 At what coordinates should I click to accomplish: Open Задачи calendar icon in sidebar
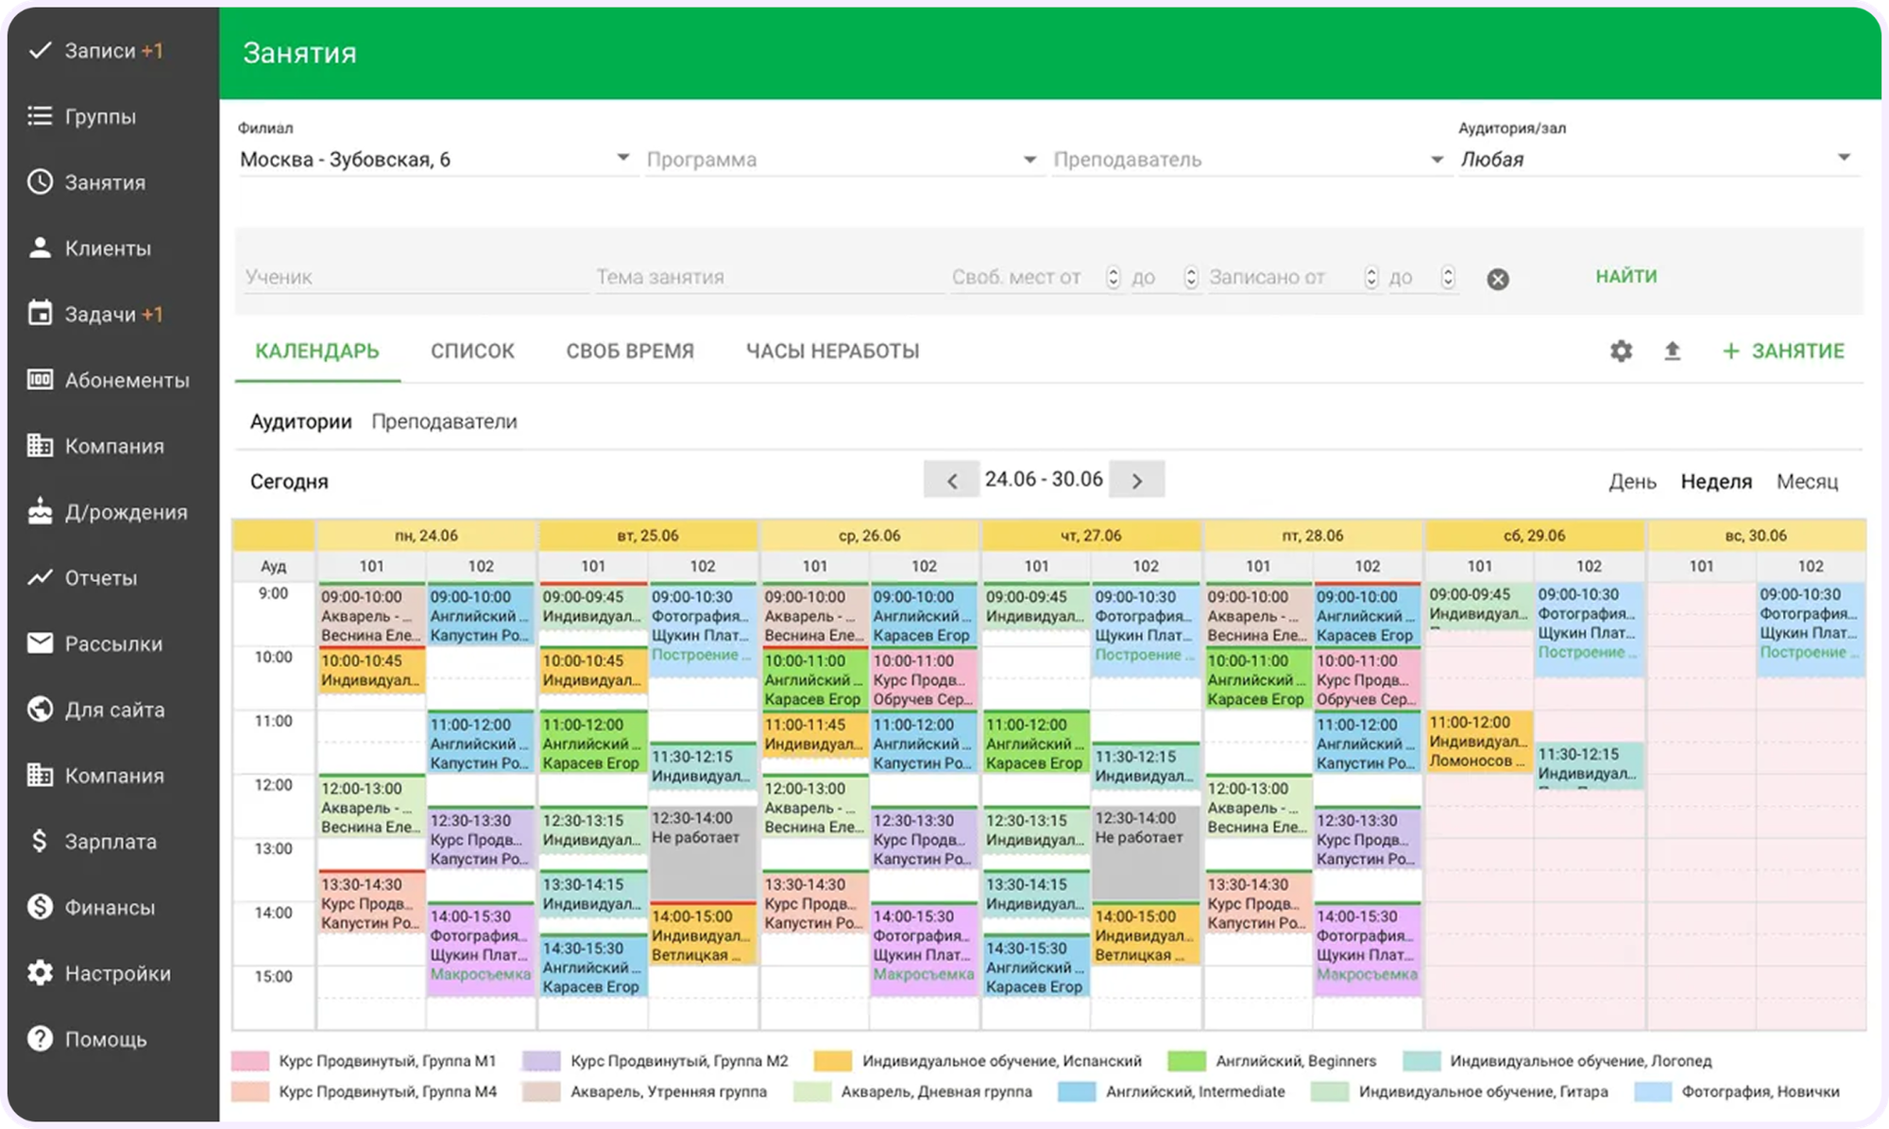40,314
